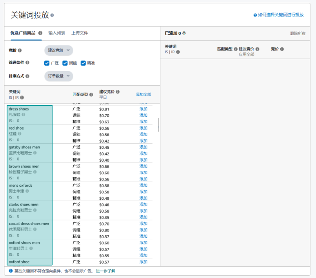Click 删除所有 in added panel
The image size is (316, 278).
pyautogui.click(x=298, y=33)
